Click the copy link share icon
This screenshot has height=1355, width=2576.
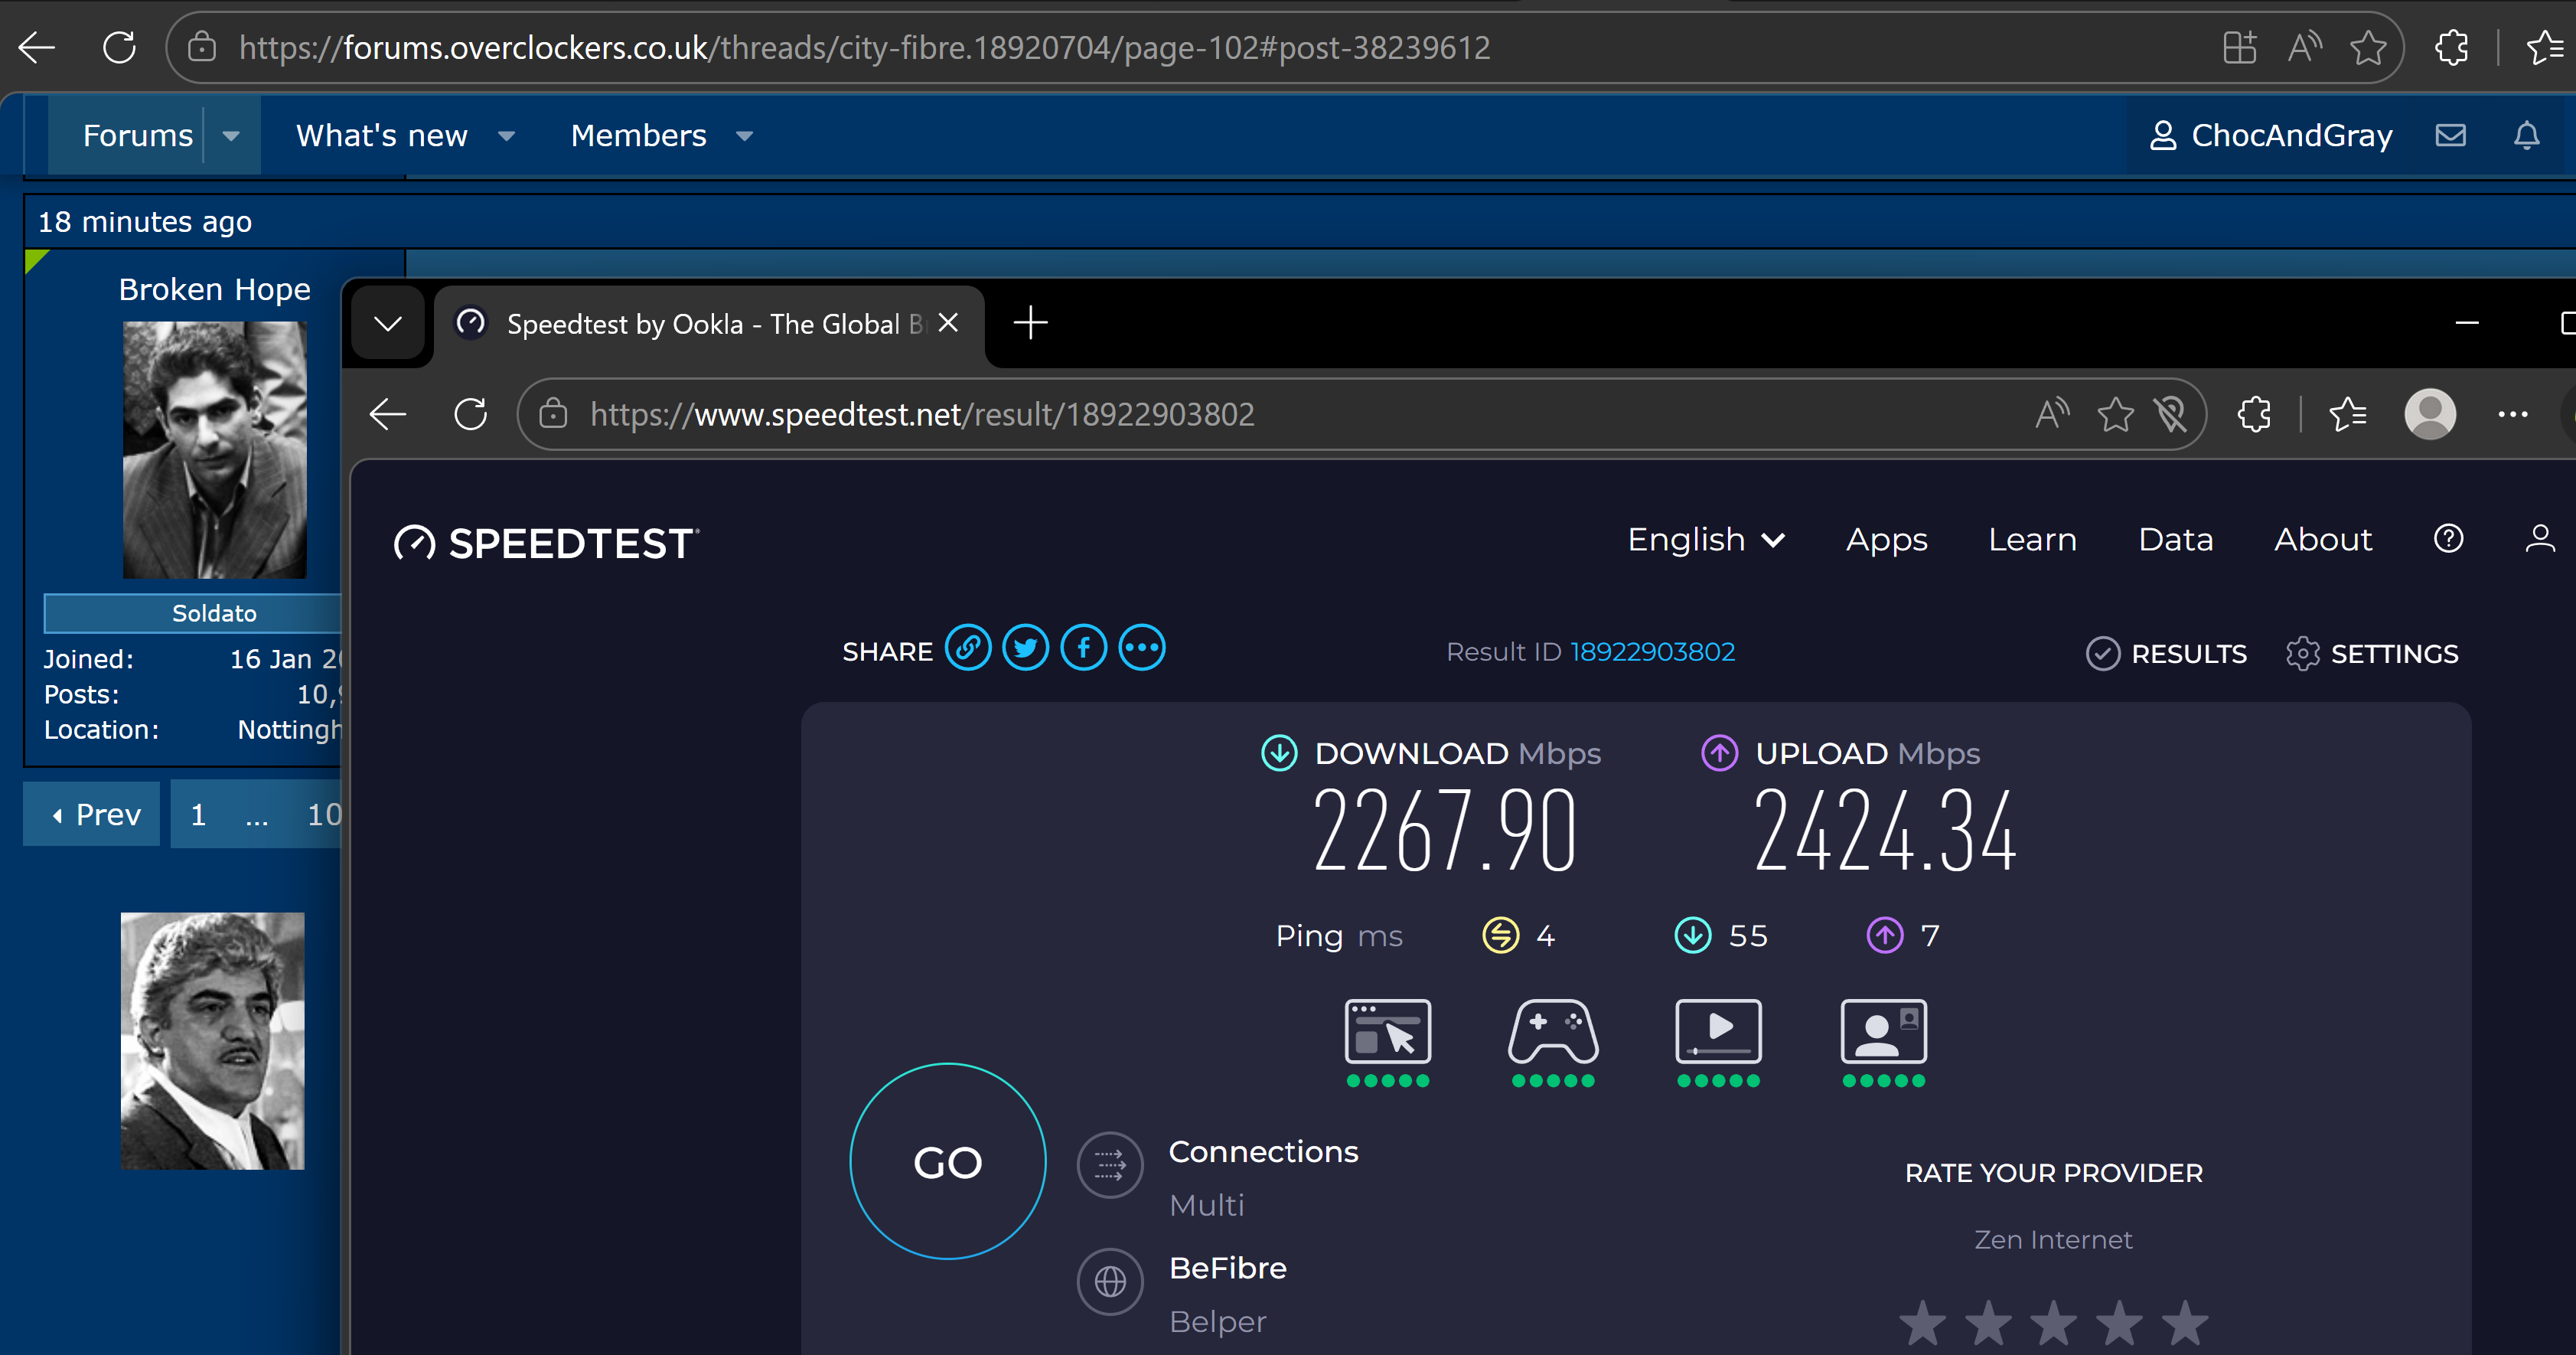point(967,649)
